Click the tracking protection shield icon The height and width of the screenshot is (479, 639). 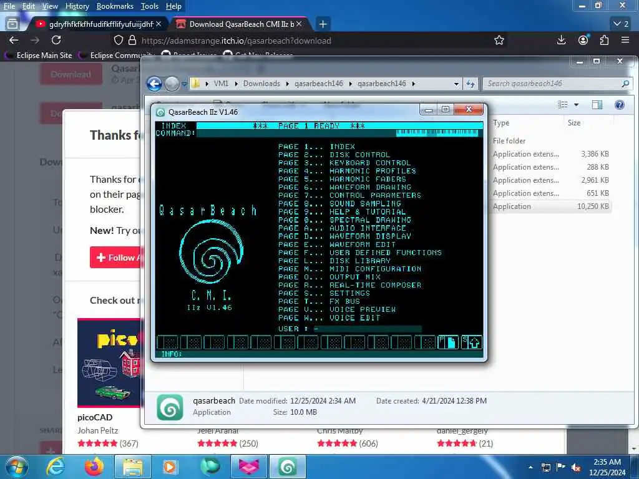coord(118,41)
